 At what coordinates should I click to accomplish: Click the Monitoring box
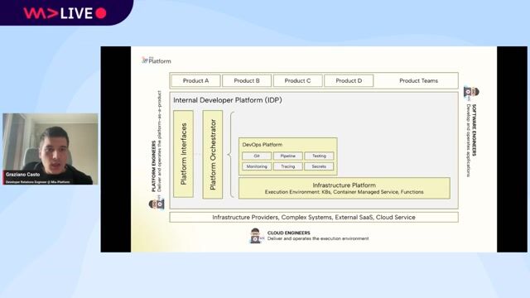[x=257, y=166]
